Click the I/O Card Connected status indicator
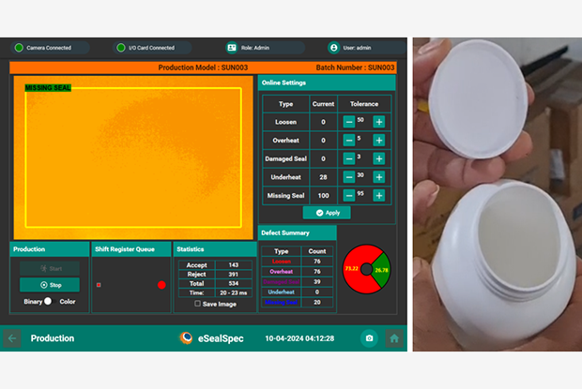582x389 pixels. coord(120,48)
